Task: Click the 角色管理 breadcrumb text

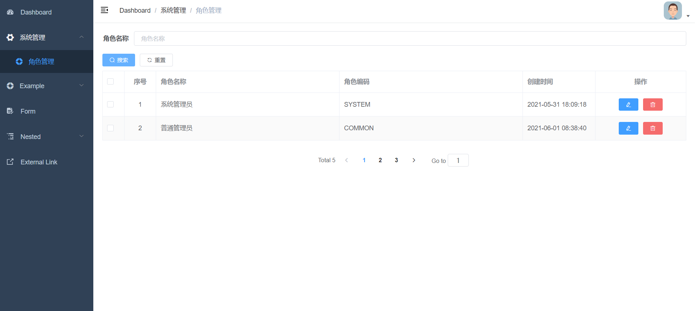Action: click(x=208, y=11)
